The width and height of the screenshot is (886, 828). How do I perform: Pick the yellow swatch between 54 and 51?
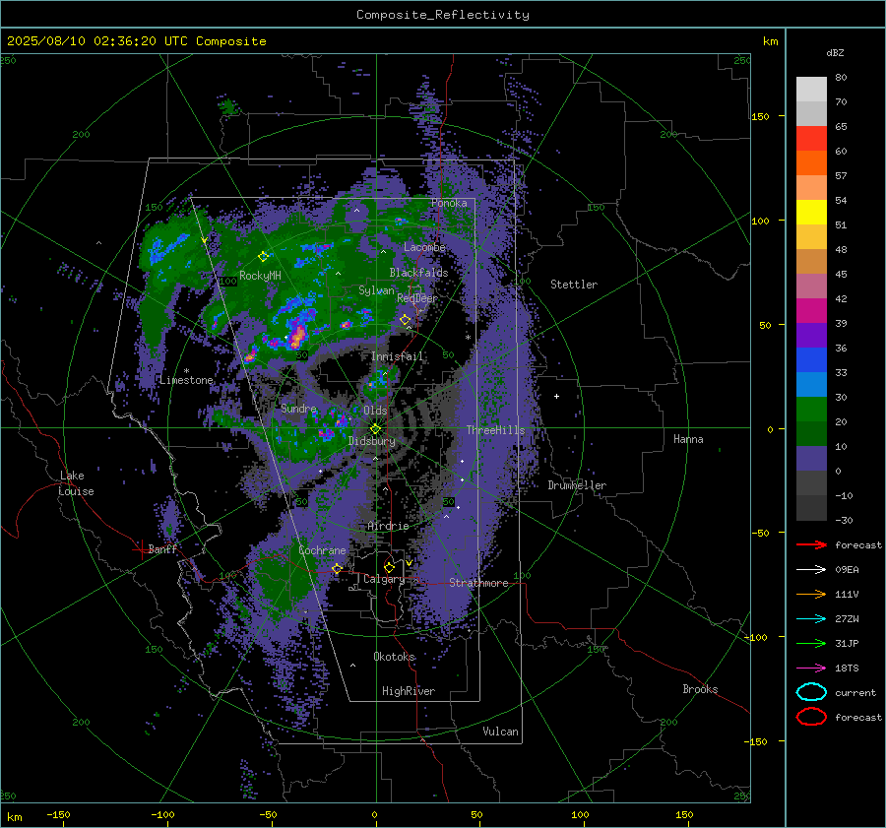click(x=811, y=212)
